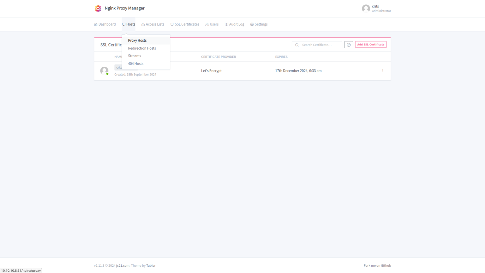
Task: Click the green status dot on the certificate avatar
Action: coord(107,74)
